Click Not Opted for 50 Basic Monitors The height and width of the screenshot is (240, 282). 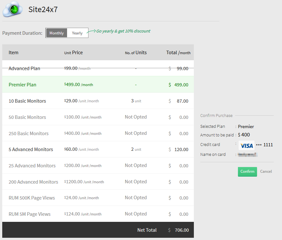tap(136, 117)
